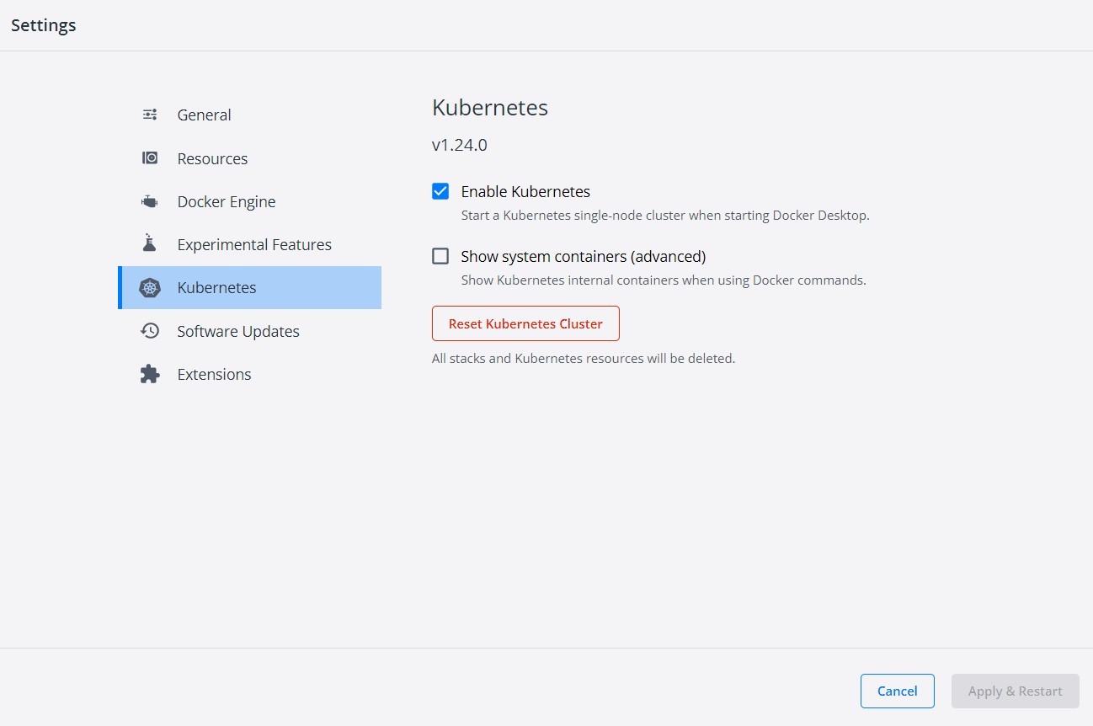The height and width of the screenshot is (726, 1093).
Task: Click the v1.24.0 version label
Action: click(459, 144)
